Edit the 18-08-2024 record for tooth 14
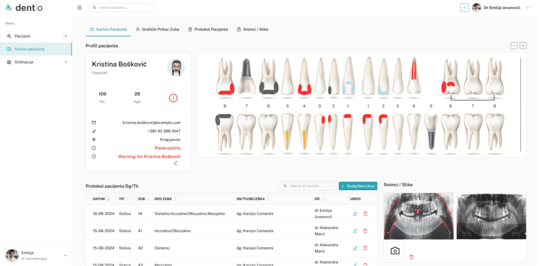This screenshot has width=540, height=266. pos(355,214)
